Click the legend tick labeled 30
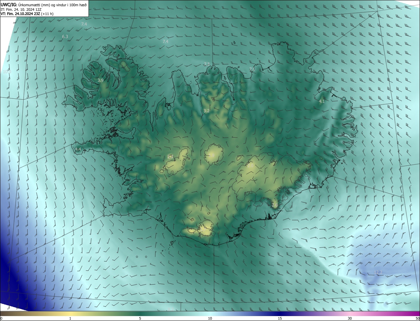The image size is (420, 321). click(350, 318)
